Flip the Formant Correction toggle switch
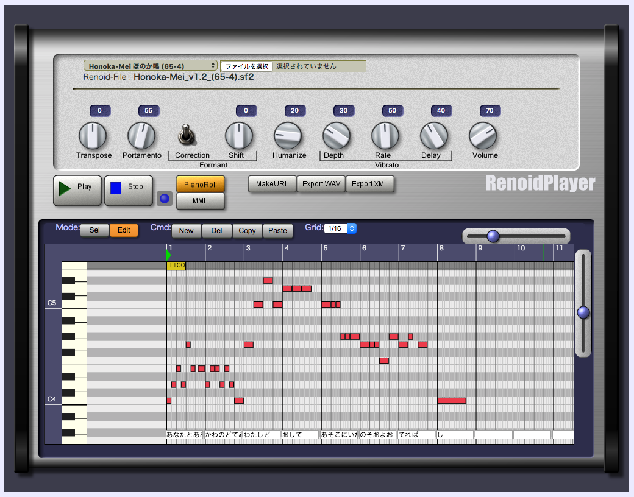Viewport: 634px width, 497px height. [x=187, y=135]
